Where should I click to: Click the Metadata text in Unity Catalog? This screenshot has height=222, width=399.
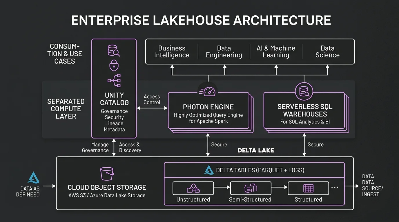point(114,129)
